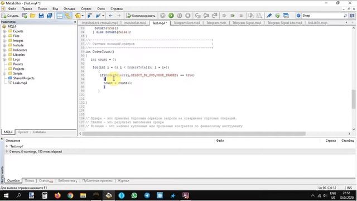Click horizontal scrollbar of code editor

[194, 133]
